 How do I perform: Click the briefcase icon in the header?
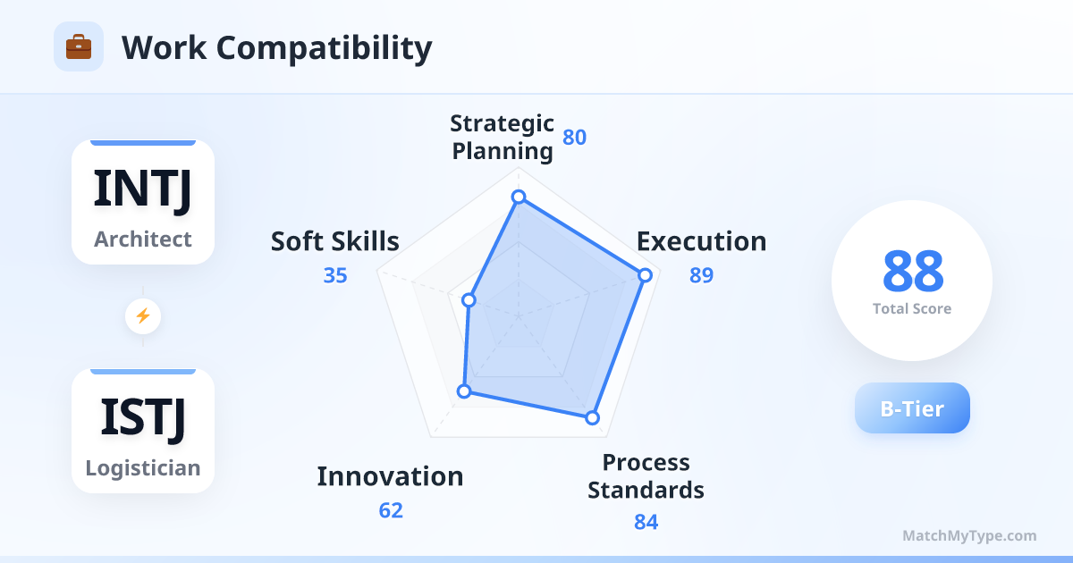(x=79, y=46)
